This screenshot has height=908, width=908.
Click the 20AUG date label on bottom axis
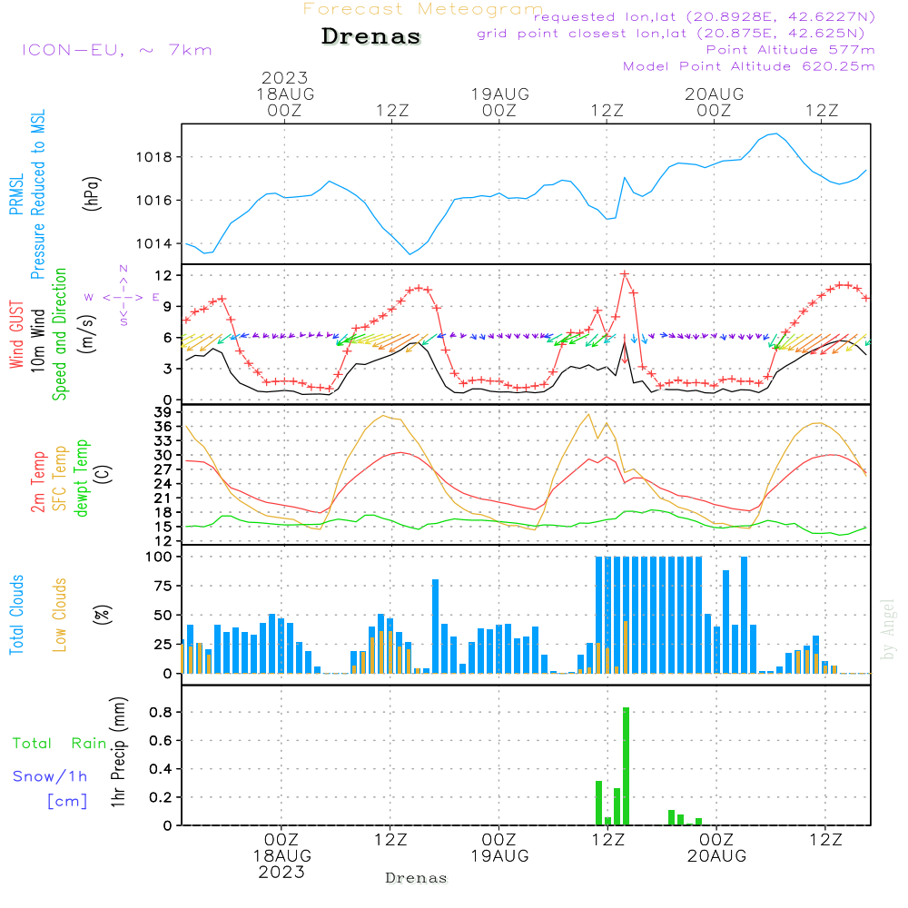716,856
